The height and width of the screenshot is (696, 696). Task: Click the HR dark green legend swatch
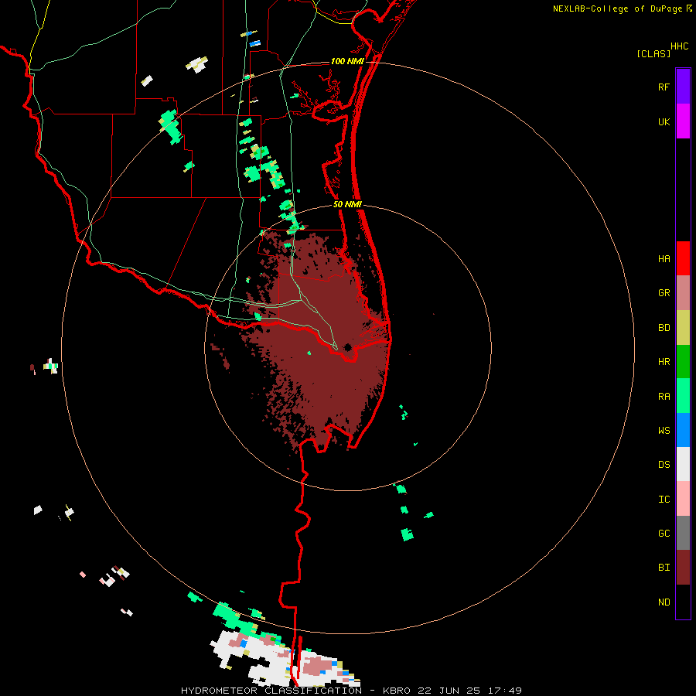[x=683, y=361]
